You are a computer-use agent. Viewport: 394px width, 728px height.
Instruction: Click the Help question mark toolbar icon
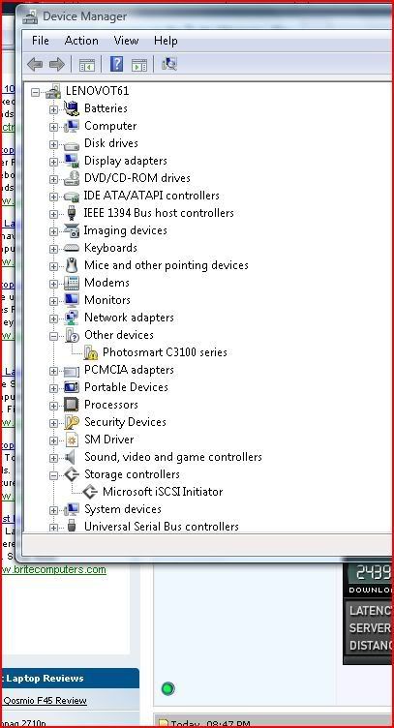click(x=116, y=64)
